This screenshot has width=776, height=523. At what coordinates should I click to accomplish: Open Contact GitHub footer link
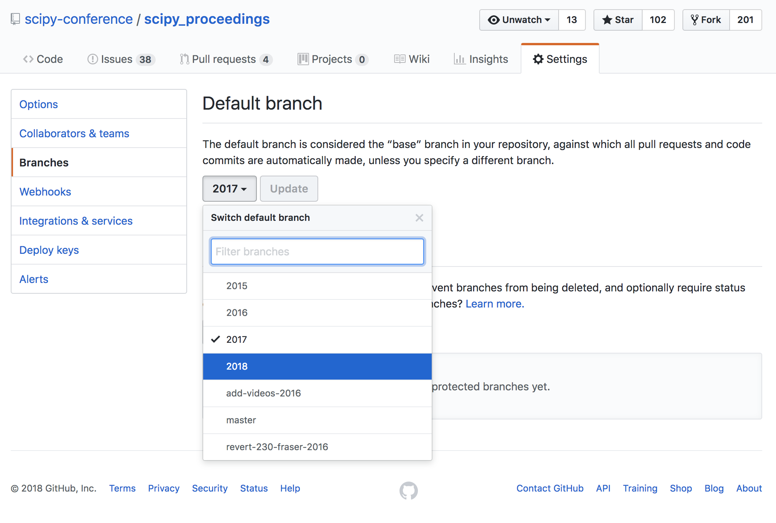tap(550, 488)
